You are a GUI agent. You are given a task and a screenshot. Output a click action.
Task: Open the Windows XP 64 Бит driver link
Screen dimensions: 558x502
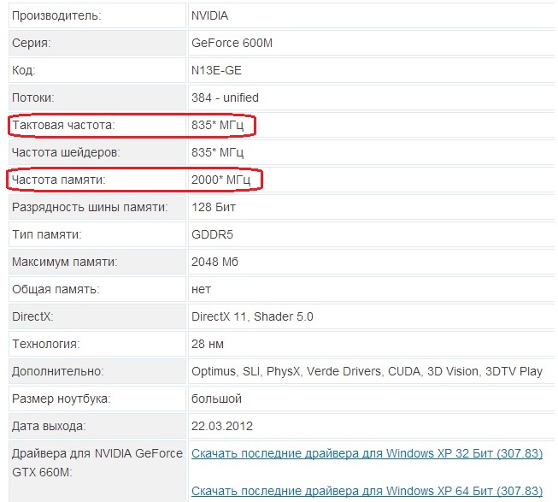click(367, 491)
